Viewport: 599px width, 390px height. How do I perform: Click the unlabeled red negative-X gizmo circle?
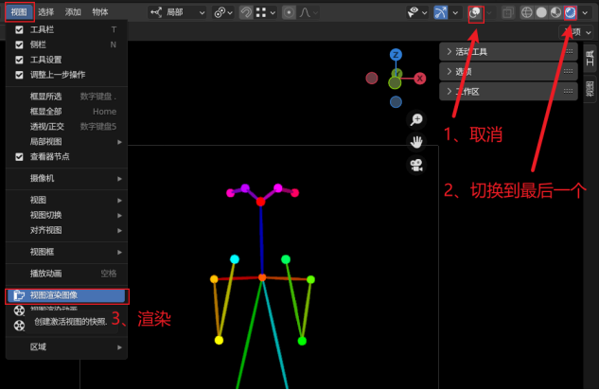point(372,79)
